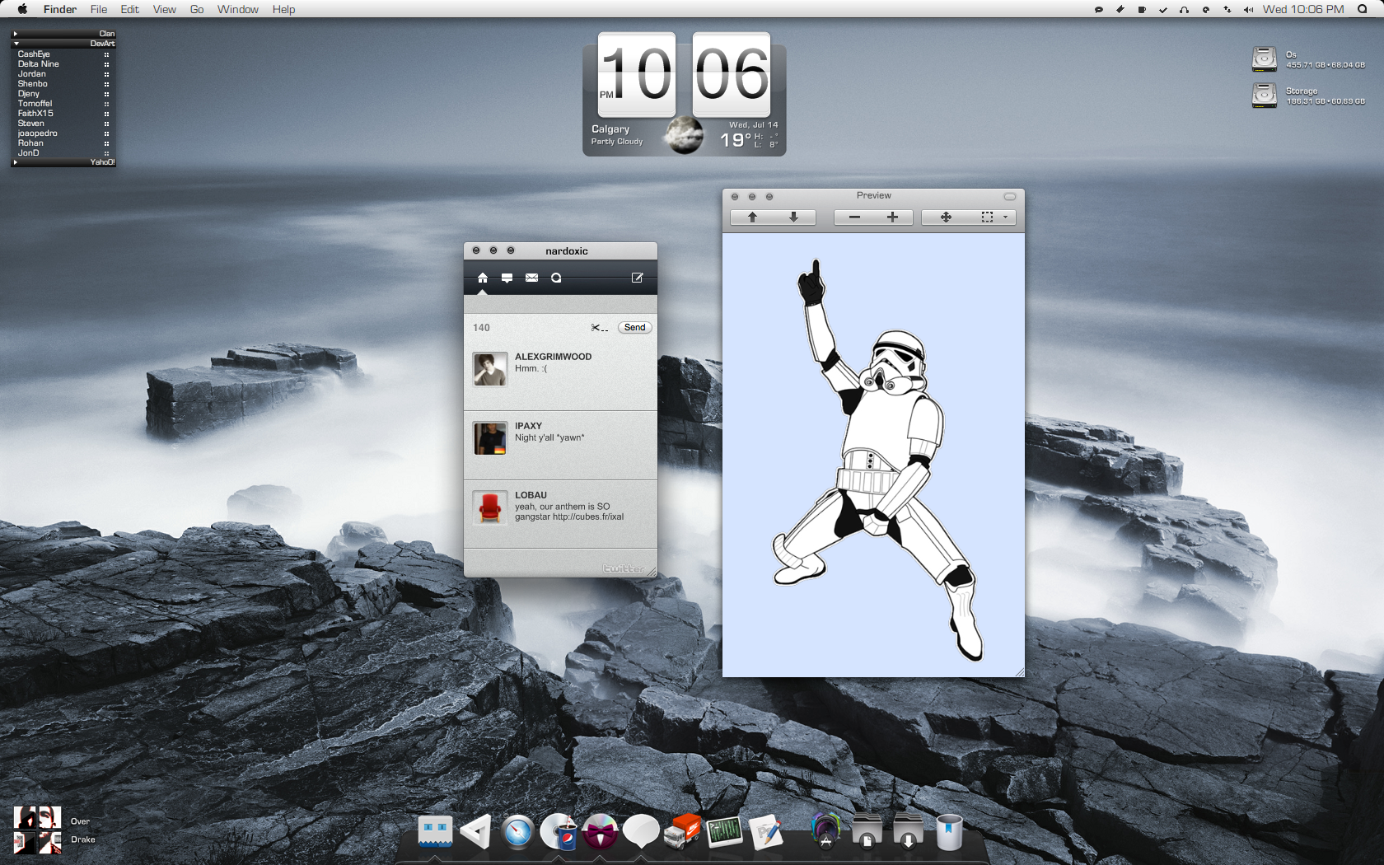The height and width of the screenshot is (865, 1384).
Task: Open direct messages envelope icon
Action: point(532,278)
